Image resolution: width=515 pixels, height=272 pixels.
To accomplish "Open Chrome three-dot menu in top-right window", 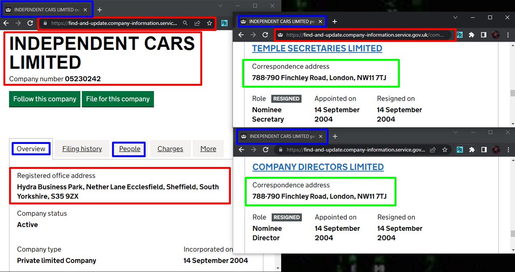I will click(508, 35).
